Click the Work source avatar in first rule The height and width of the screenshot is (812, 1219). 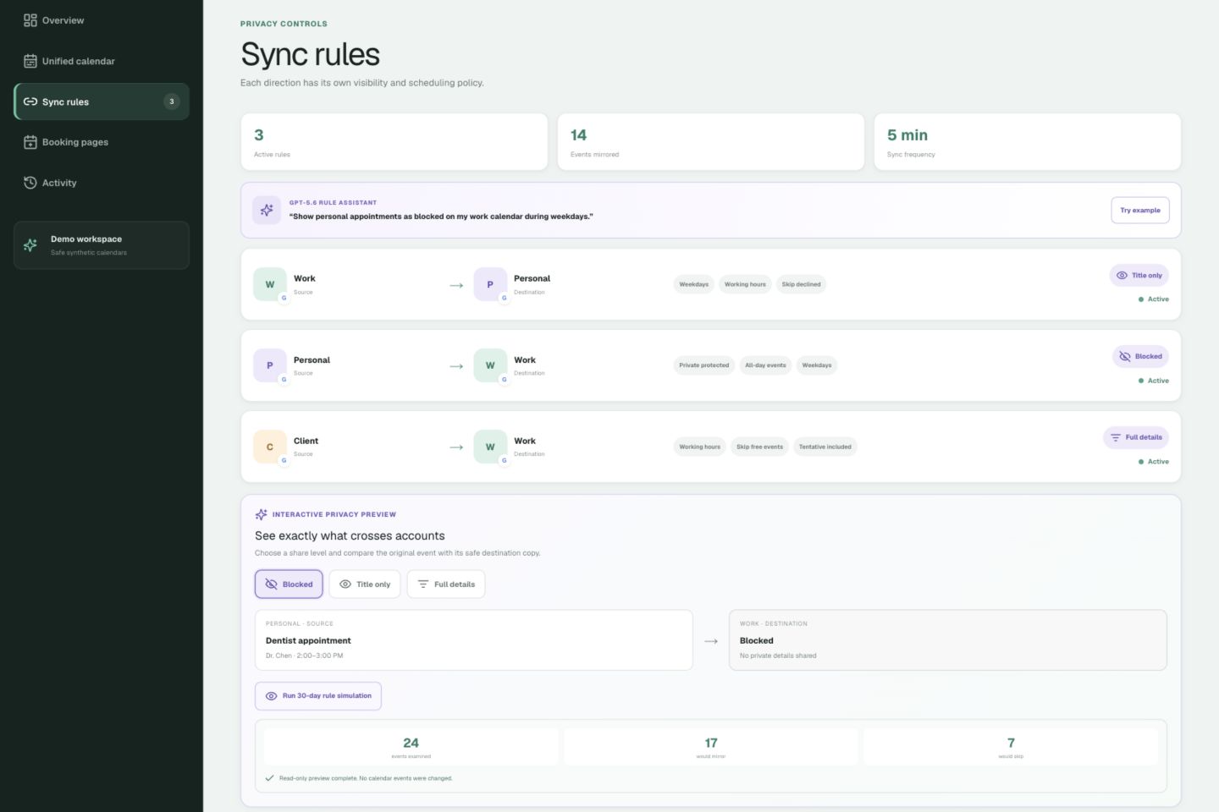click(x=270, y=284)
